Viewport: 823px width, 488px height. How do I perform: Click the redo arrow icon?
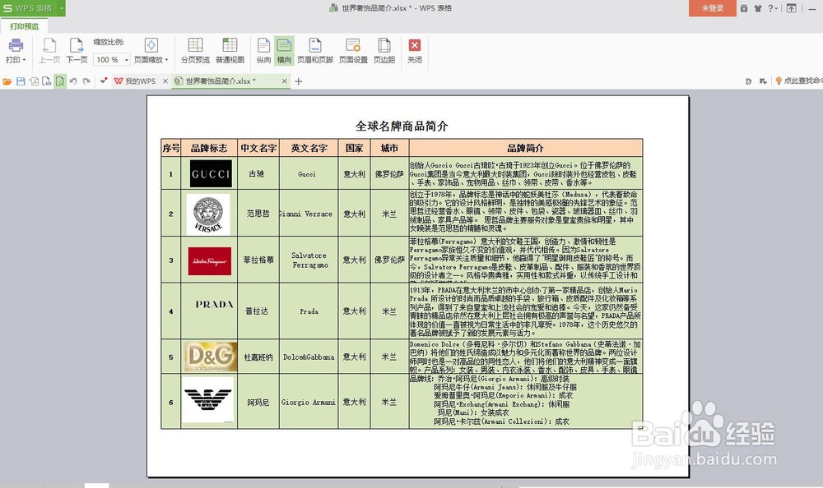coord(86,81)
